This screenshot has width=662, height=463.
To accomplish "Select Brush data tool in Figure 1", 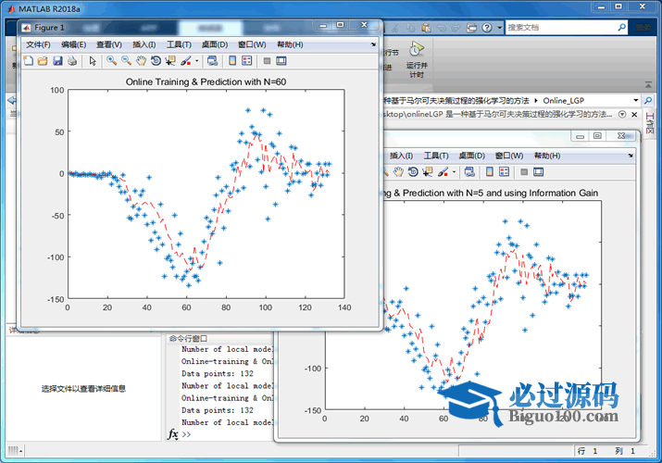I will pyautogui.click(x=186, y=61).
